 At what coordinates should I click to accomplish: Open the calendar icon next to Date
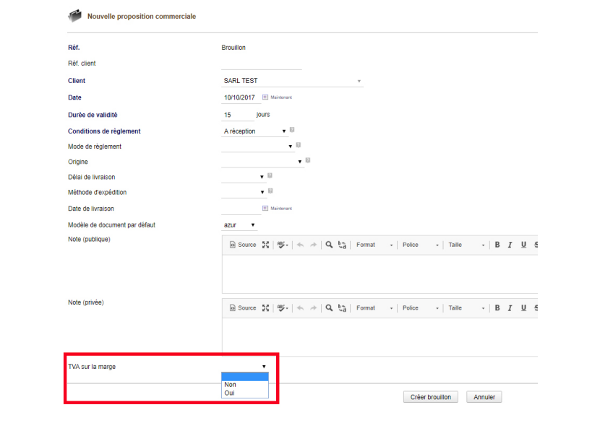click(x=265, y=97)
